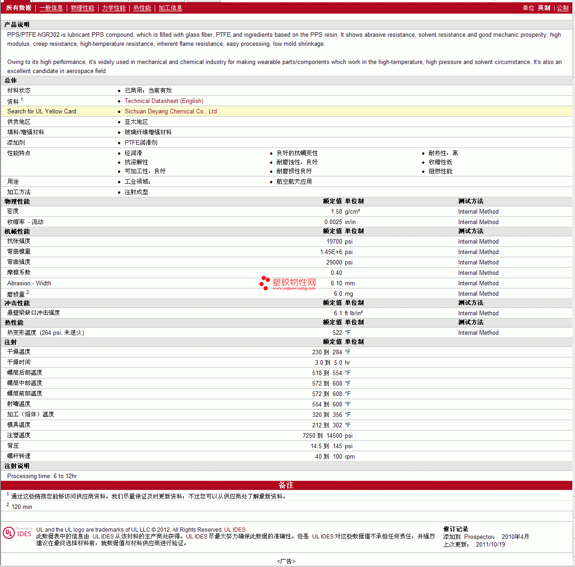The image size is (575, 567).
Task: Click Processing time: 6 to 12hr text
Action: 42,476
